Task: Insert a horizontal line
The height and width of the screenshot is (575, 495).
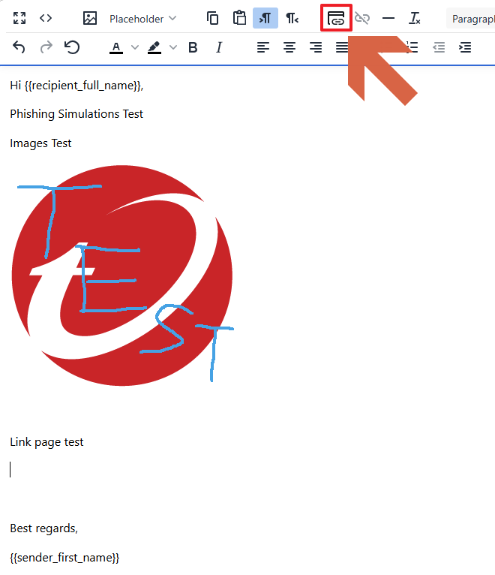Action: click(388, 18)
